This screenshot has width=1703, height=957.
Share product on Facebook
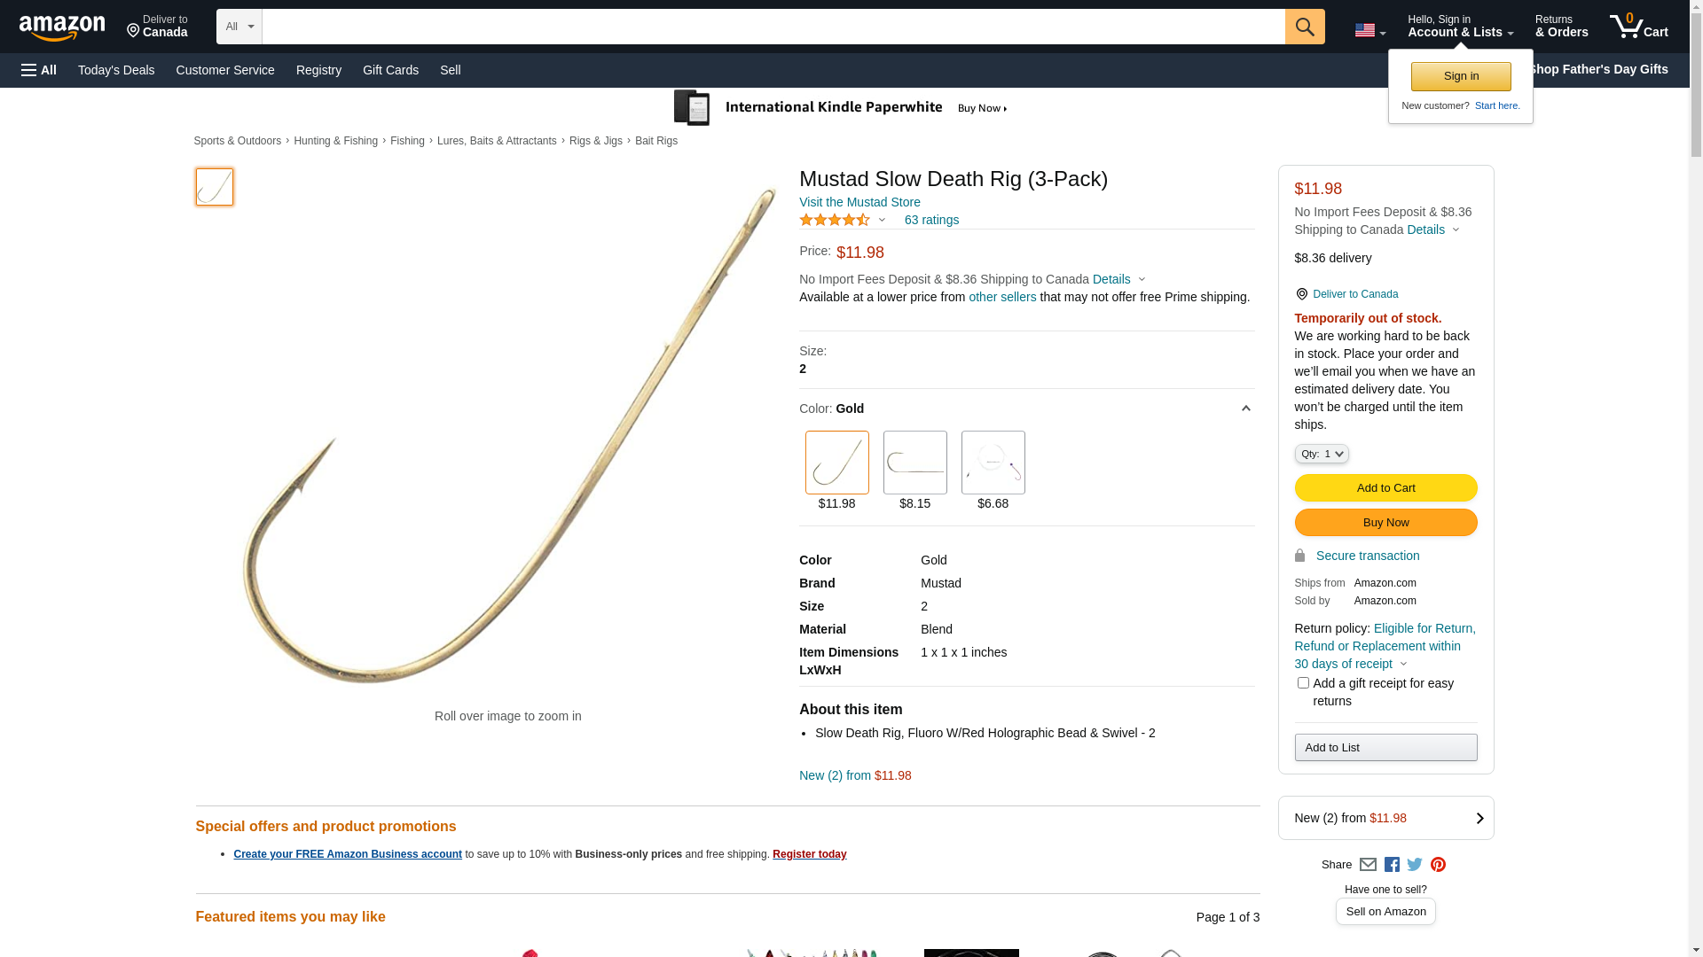tap(1392, 865)
